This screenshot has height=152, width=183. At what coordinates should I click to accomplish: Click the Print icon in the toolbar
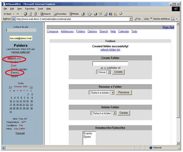(x=96, y=14)
